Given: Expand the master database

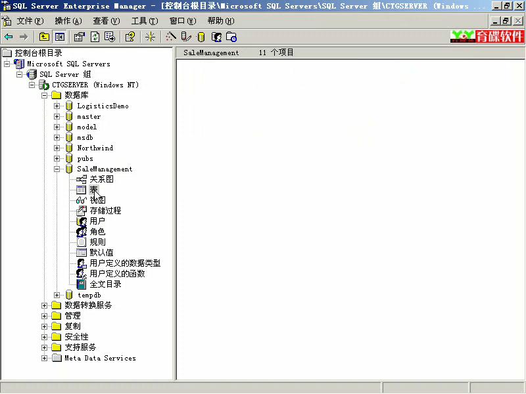Looking at the screenshot, I should [x=57, y=117].
